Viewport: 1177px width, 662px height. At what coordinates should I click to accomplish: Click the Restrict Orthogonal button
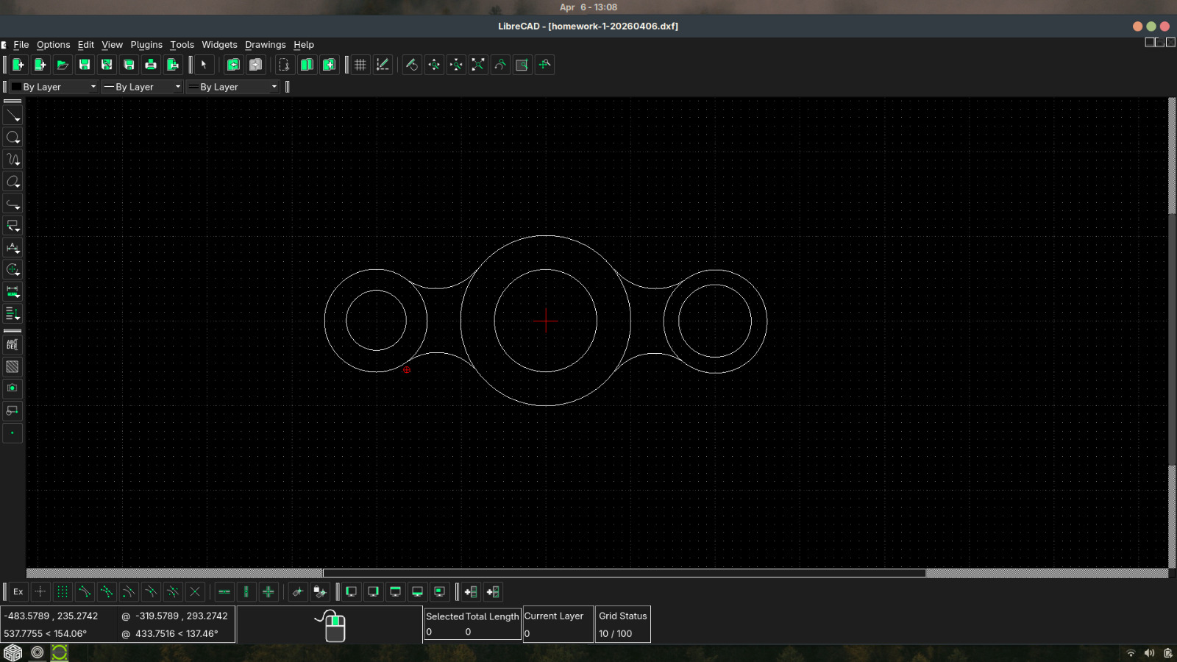(269, 592)
